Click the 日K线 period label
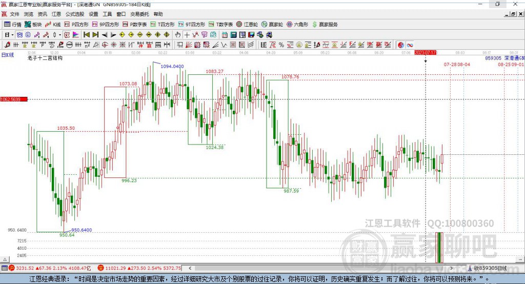This screenshot has width=525, height=284. coord(8,55)
